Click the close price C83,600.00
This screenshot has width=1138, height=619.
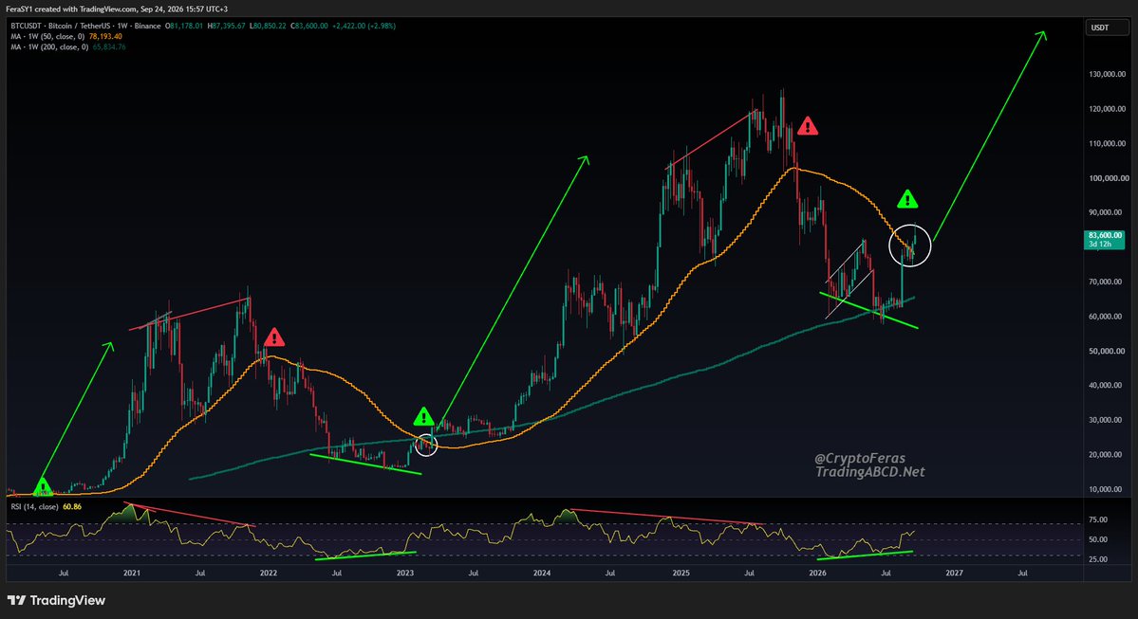click(309, 27)
